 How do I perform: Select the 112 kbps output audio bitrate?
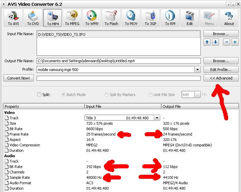coord(170,167)
